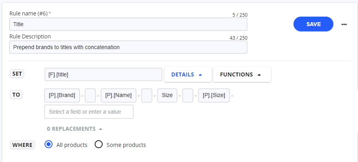Click the Size text chip
Image resolution: width=358 pixels, height=162 pixels.
click(x=167, y=95)
